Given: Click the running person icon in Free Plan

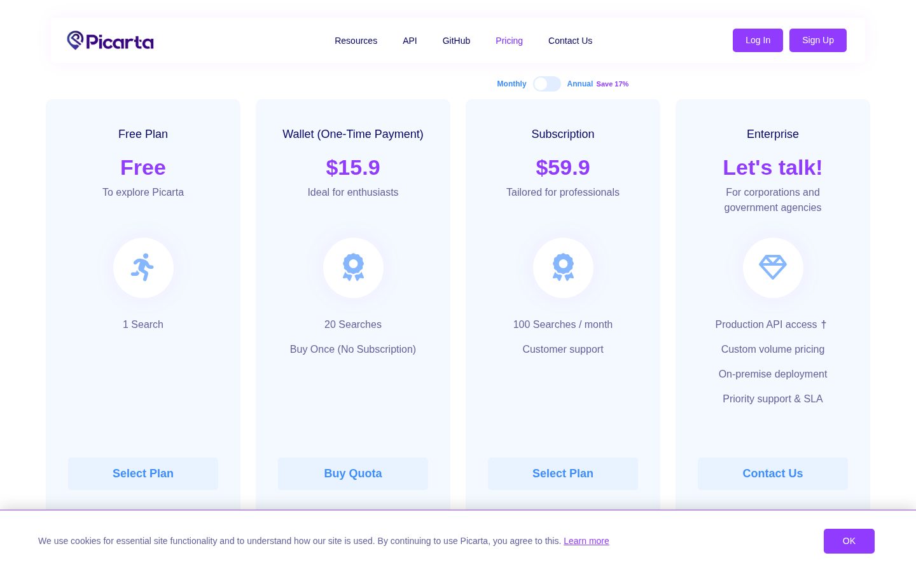Looking at the screenshot, I should coord(143,268).
